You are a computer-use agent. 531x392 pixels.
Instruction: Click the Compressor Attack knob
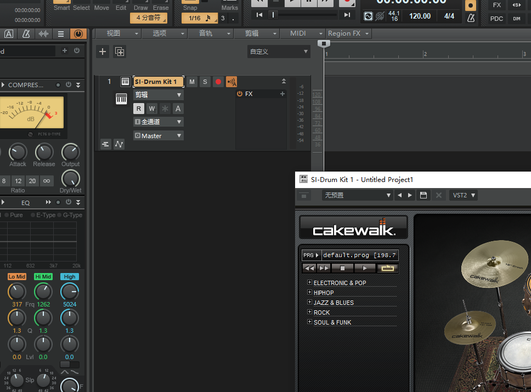(18, 152)
